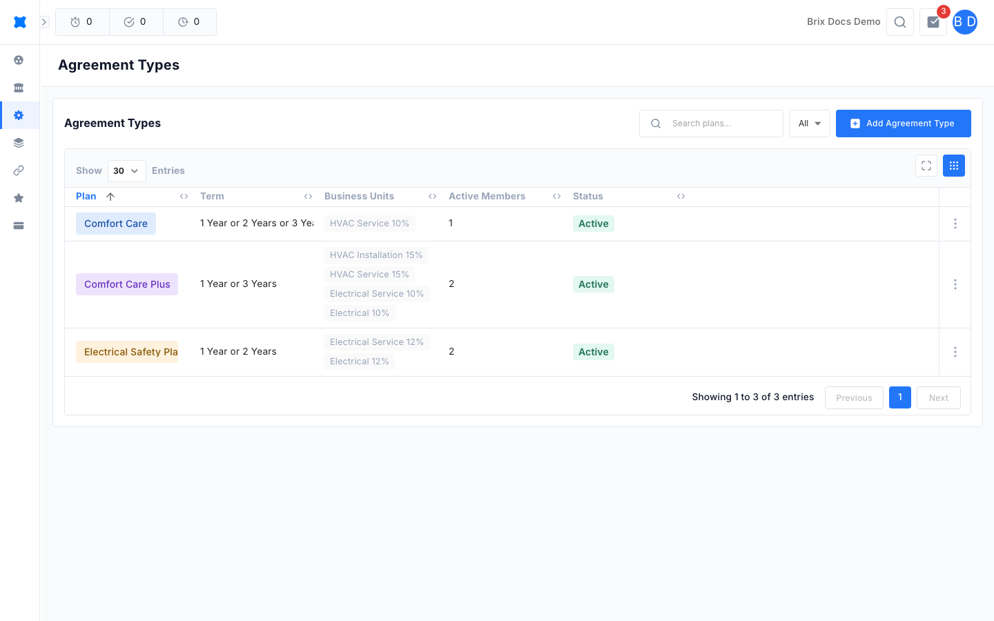Image resolution: width=994 pixels, height=621 pixels.
Task: Click the Next pagination button
Action: point(939,397)
